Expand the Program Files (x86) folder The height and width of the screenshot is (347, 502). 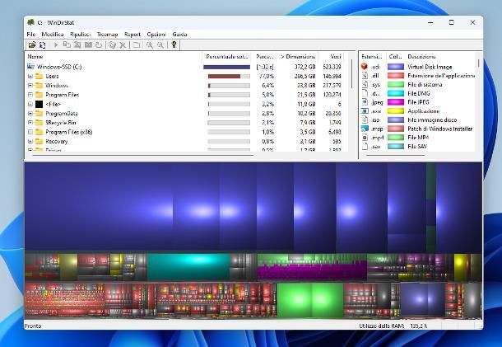click(30, 132)
